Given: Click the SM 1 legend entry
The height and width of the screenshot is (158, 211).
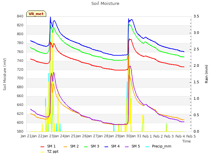Looking at the screenshot, I should 48,146.
